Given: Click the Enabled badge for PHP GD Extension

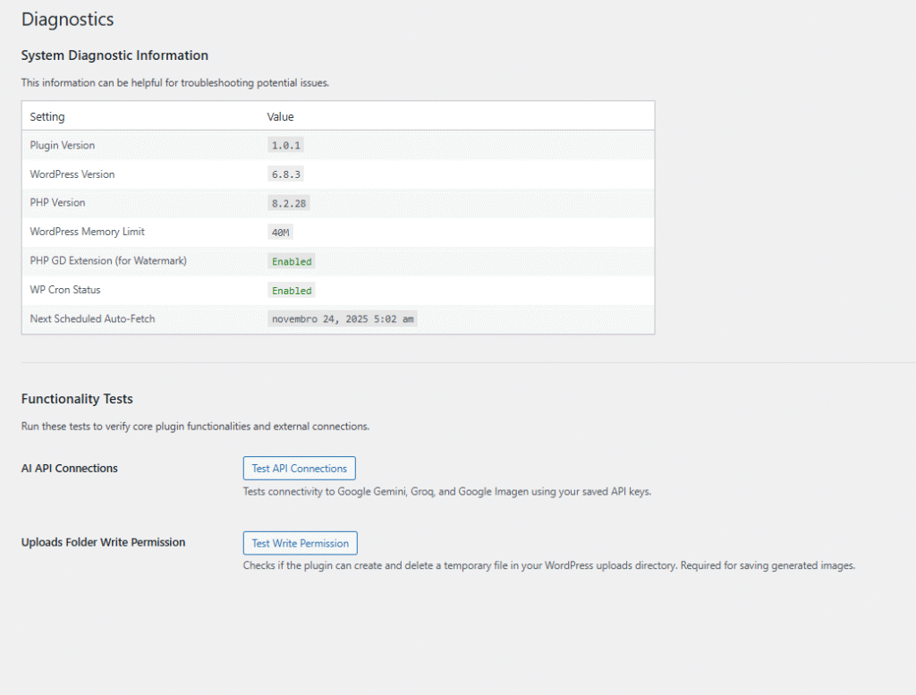Looking at the screenshot, I should click(291, 260).
